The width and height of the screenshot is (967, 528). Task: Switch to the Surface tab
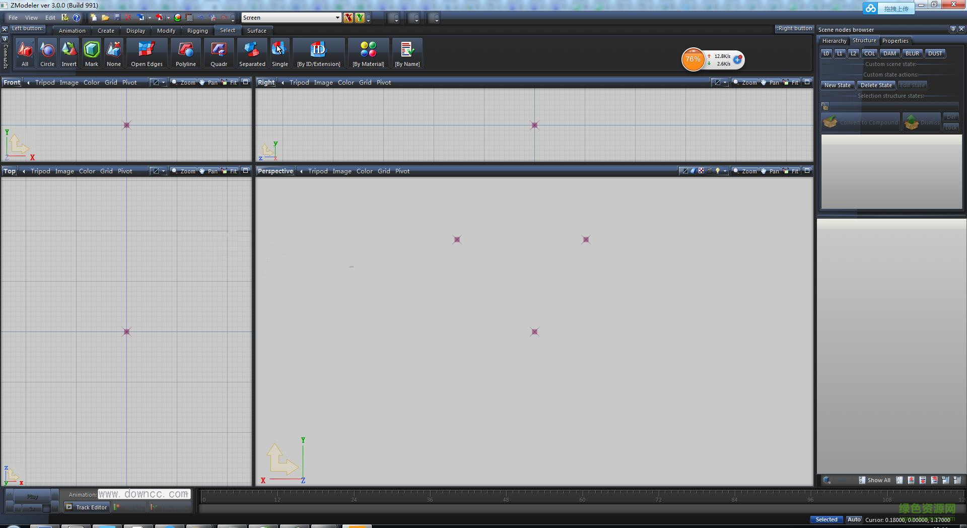tap(256, 31)
